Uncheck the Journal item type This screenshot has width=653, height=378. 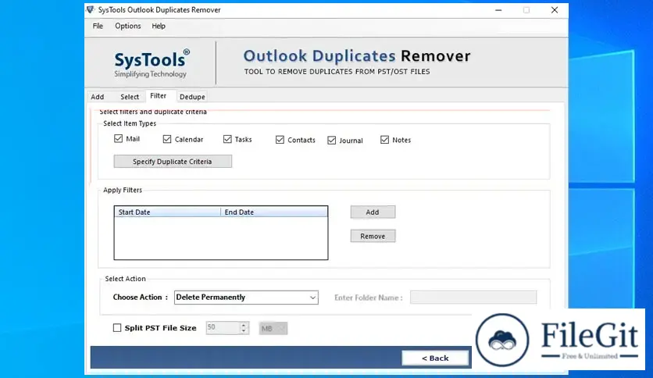[331, 141]
